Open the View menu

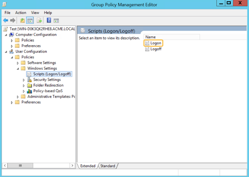35,13
